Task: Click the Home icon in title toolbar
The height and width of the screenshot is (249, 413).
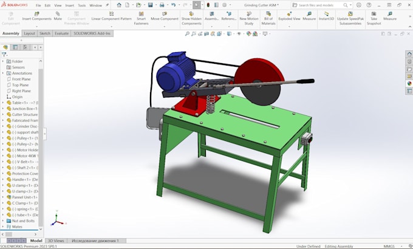Action: click(119, 5)
